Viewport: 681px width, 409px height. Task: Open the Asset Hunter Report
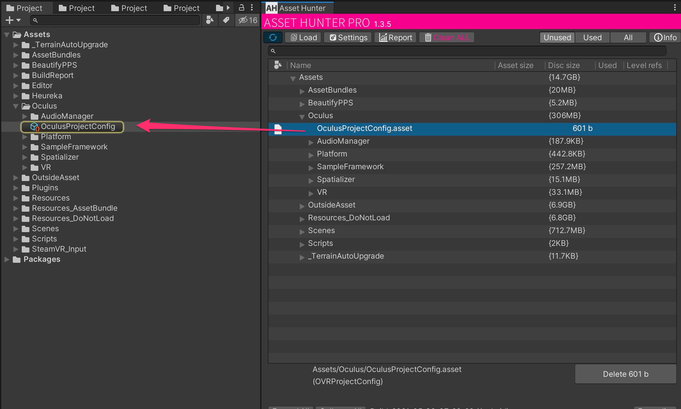click(396, 37)
